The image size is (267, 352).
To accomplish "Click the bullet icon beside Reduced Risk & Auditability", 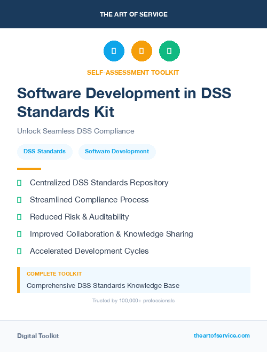I will 19,217.
